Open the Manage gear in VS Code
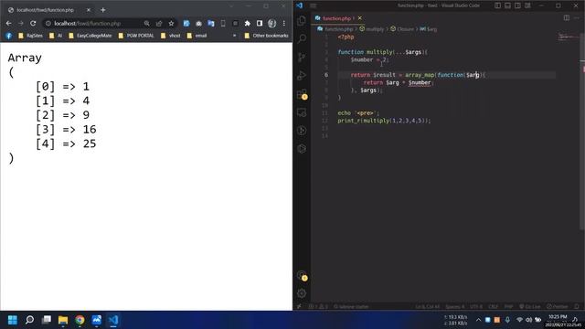The height and width of the screenshot is (329, 585). click(x=302, y=293)
